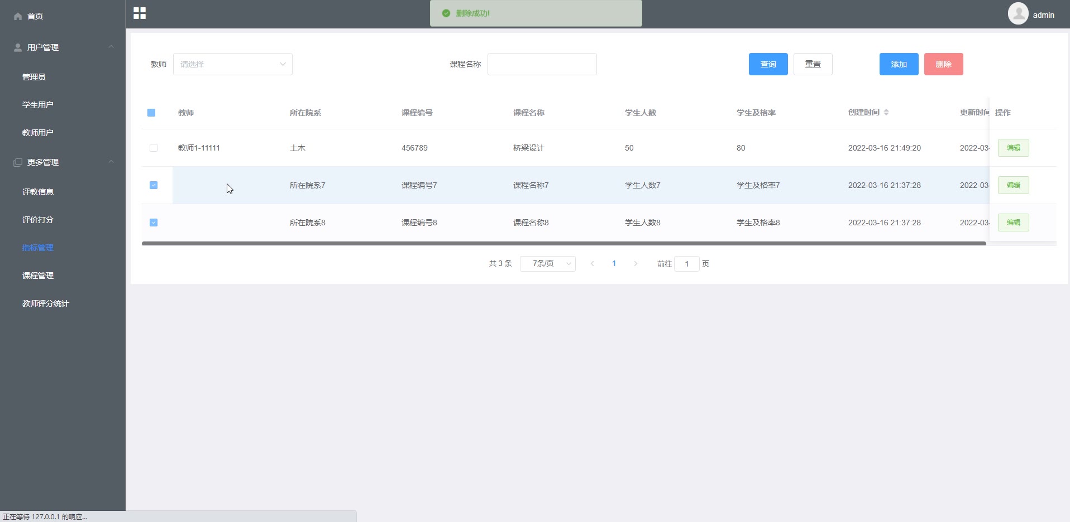Click the 前往 page number input

(x=687, y=264)
